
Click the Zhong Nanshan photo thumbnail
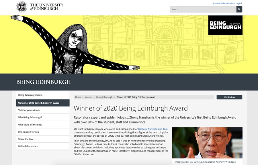pos(207,143)
